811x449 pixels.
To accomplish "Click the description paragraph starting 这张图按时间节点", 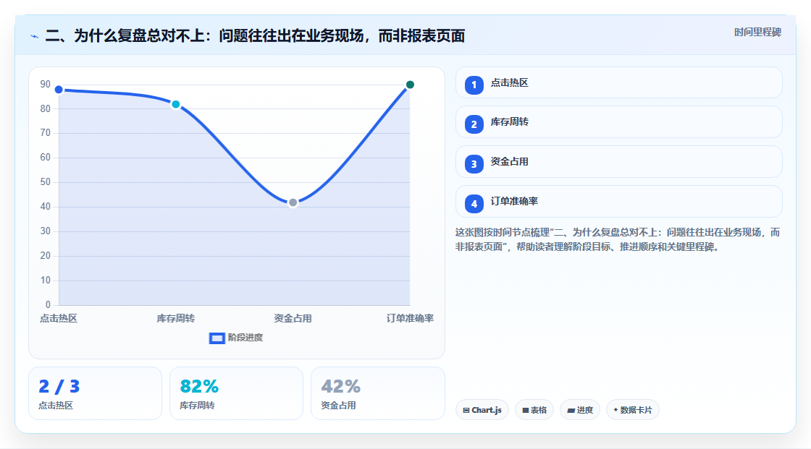I will coord(618,240).
